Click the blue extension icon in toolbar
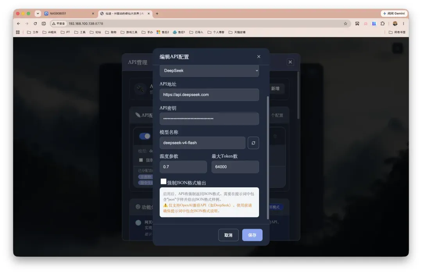This screenshot has width=422, height=274. coord(374,24)
